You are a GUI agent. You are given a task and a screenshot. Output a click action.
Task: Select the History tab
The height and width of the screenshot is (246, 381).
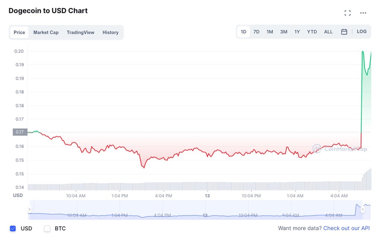tap(111, 32)
